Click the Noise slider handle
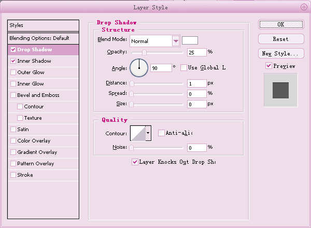The height and width of the screenshot is (228, 311). (x=131, y=148)
